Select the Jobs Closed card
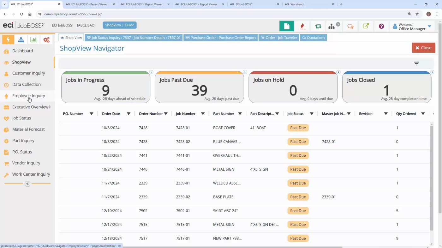This screenshot has height=248, width=442. (387, 87)
